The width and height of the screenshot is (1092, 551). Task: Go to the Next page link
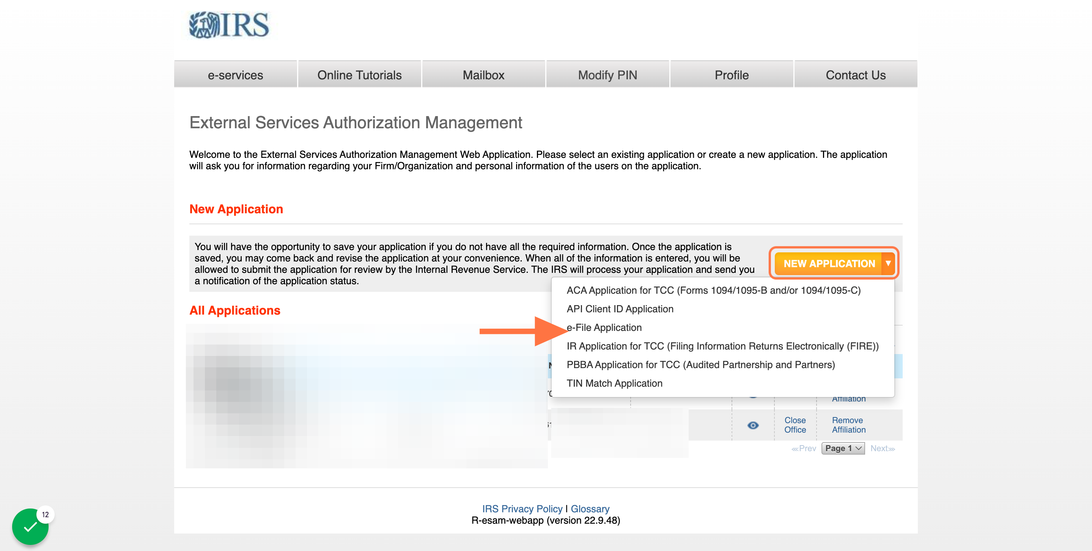pos(883,449)
